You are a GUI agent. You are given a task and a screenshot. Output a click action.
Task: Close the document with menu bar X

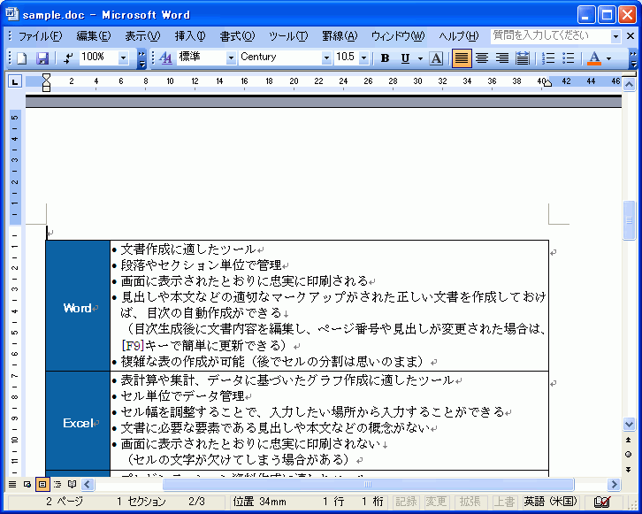tap(631, 36)
